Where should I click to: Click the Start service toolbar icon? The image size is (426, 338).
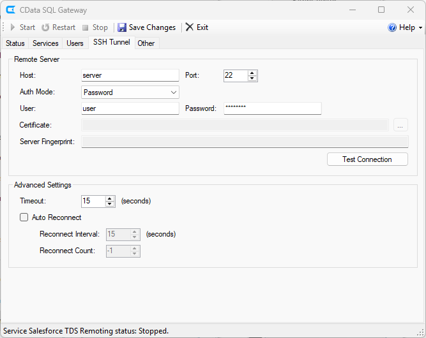point(12,27)
